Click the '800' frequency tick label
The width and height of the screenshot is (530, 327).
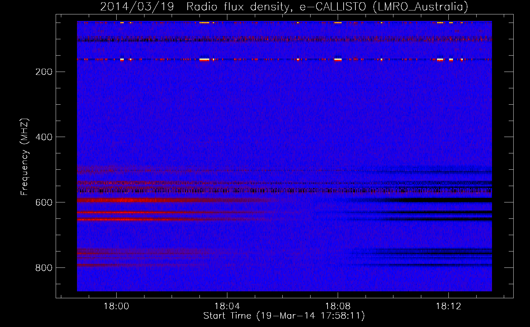pyautogui.click(x=44, y=268)
